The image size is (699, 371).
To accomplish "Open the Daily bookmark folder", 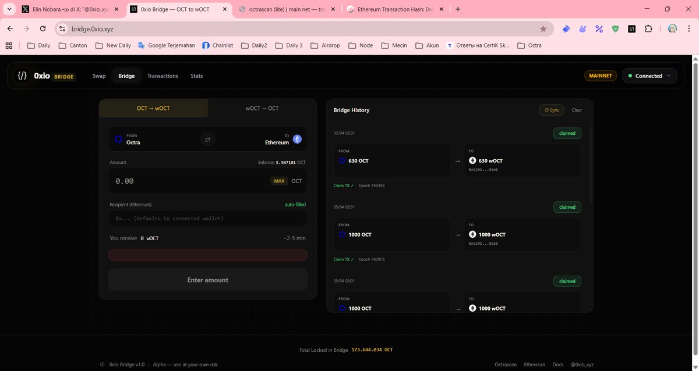I will (x=38, y=45).
